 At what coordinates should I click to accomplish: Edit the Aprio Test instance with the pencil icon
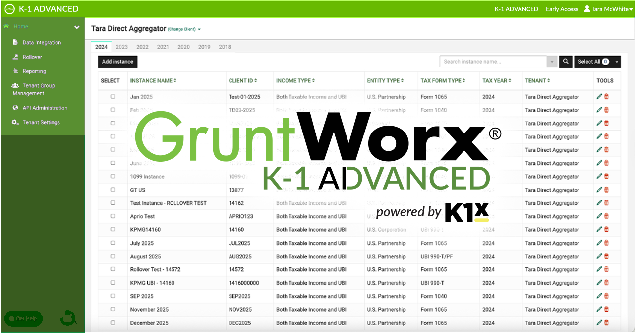click(x=599, y=216)
